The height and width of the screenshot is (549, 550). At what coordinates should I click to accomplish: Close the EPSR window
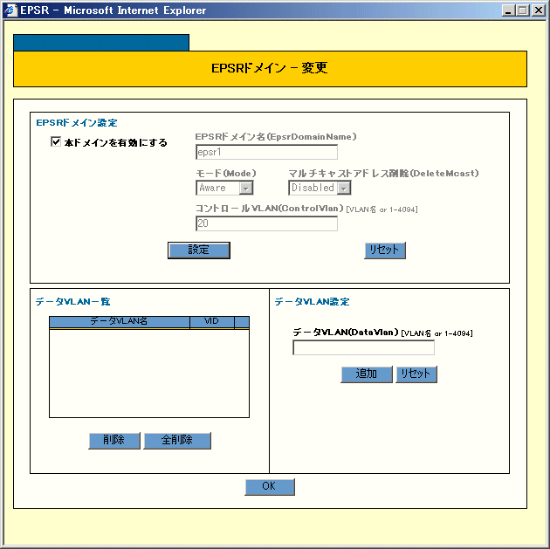[x=538, y=10]
